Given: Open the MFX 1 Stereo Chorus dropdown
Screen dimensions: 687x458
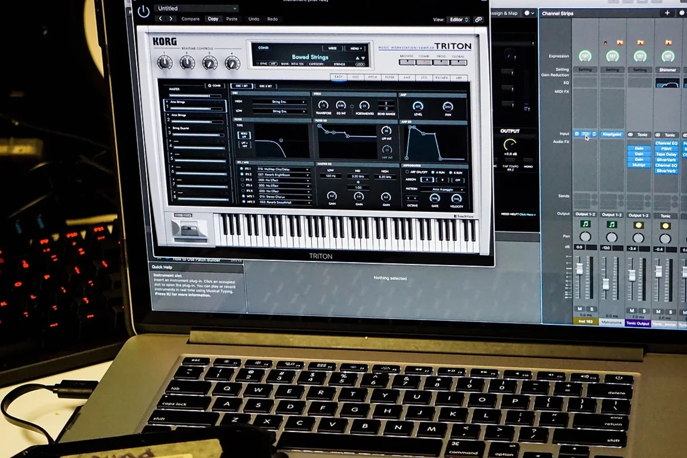Looking at the screenshot, I should [x=285, y=197].
